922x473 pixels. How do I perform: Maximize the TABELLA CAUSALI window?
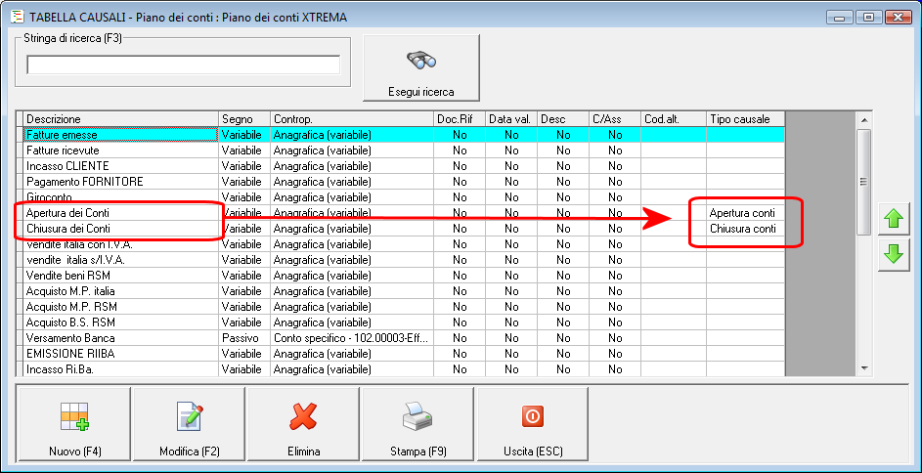868,18
